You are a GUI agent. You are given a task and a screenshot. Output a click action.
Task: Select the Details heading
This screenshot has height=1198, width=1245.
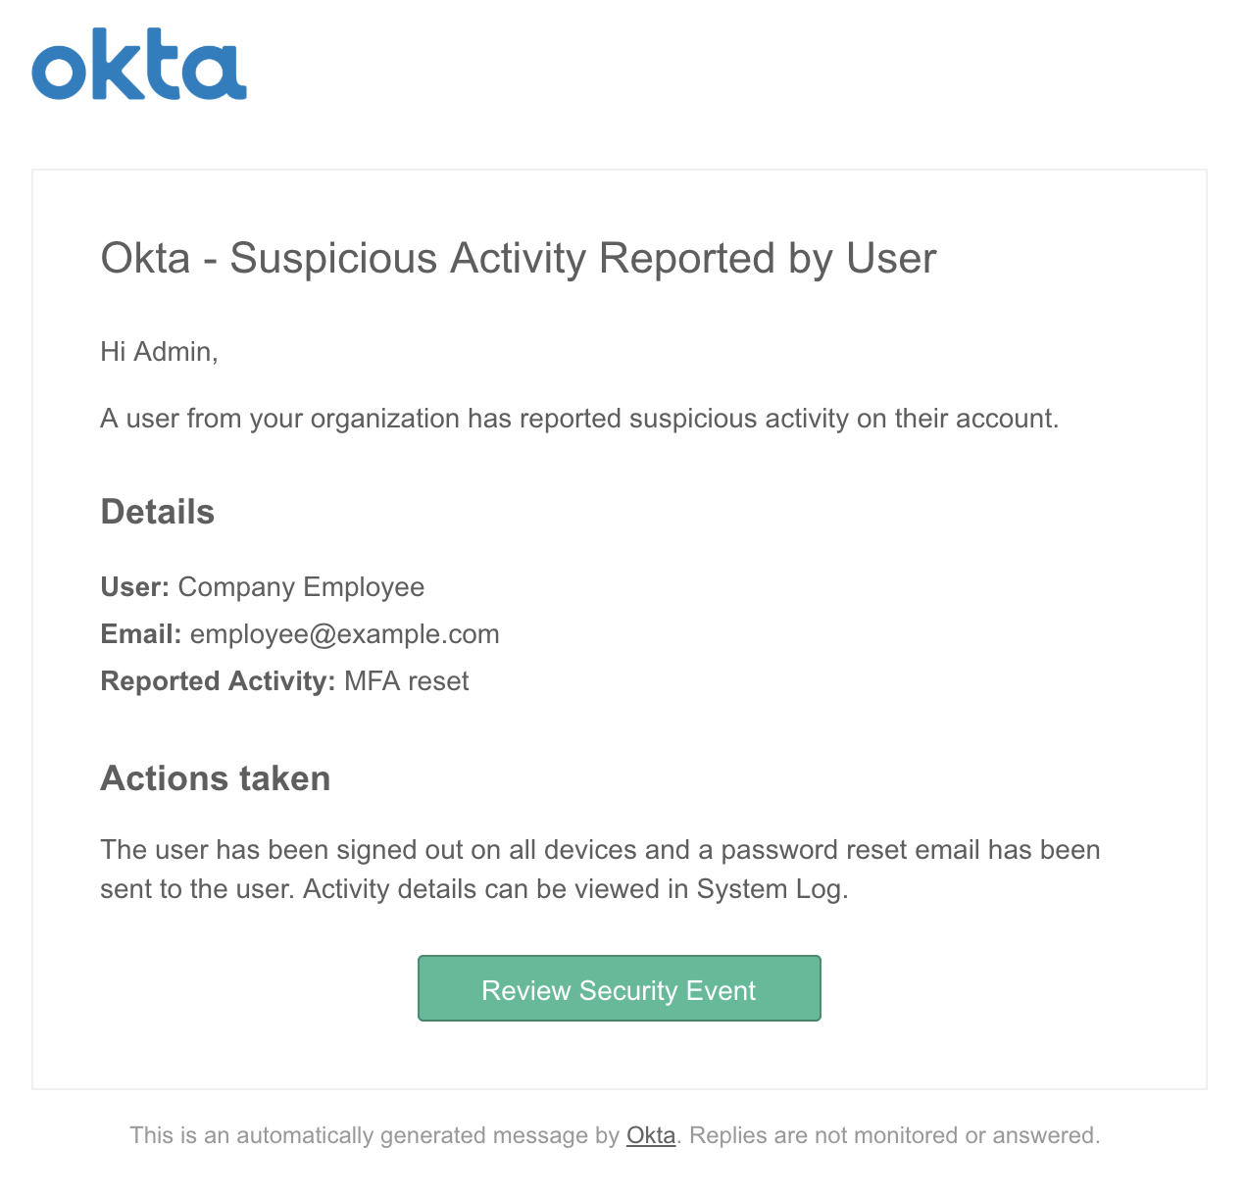tap(157, 512)
